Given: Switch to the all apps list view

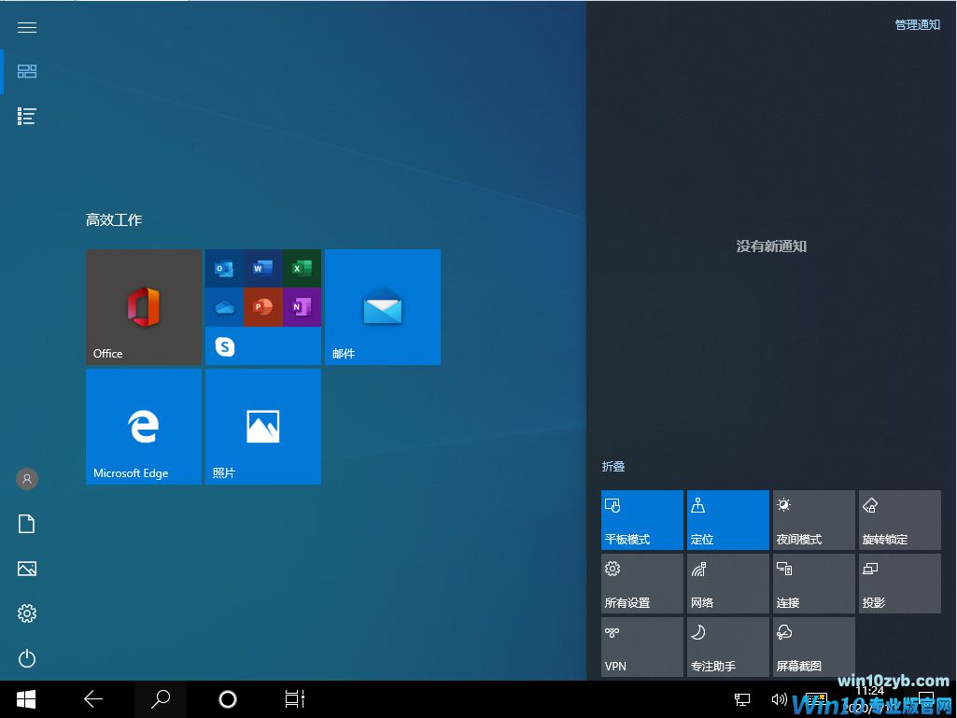Looking at the screenshot, I should 27,117.
